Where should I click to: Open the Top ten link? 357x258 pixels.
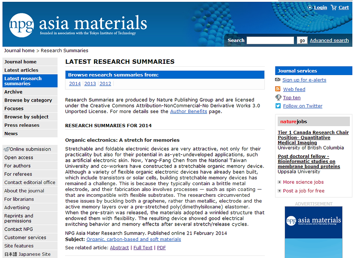[292, 98]
